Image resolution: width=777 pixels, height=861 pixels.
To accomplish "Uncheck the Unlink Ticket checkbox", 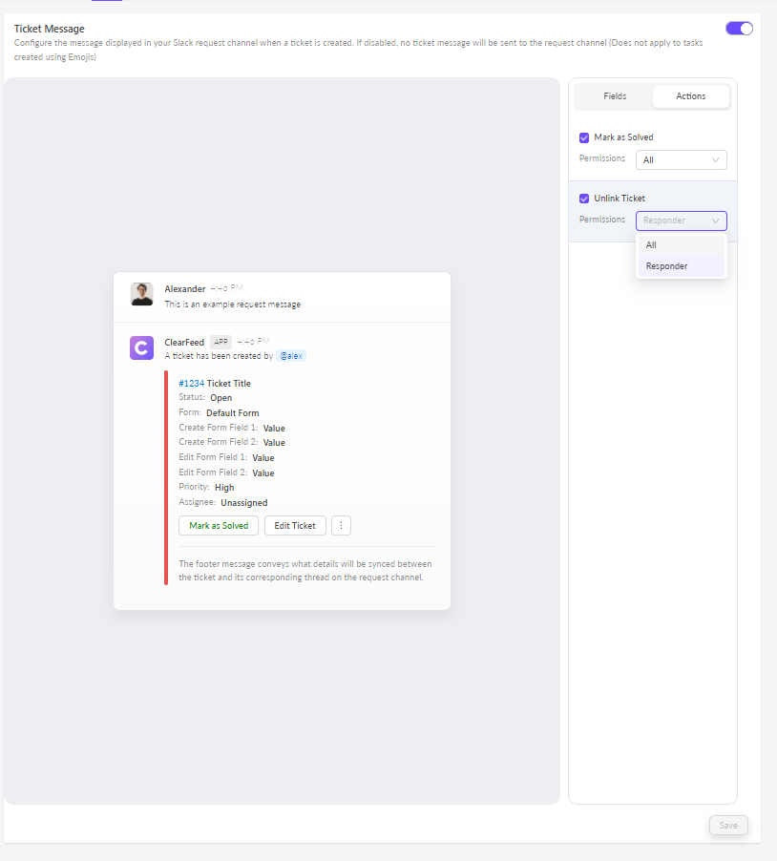I will point(584,199).
